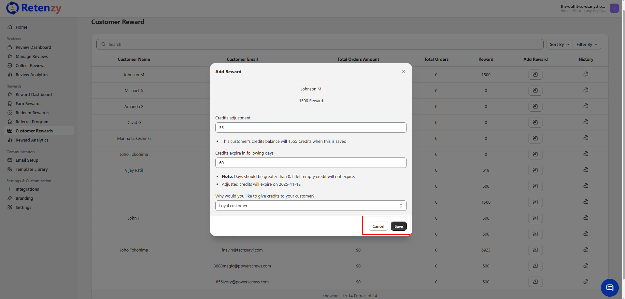This screenshot has height=299, width=625.
Task: Click Add Reward icon for Vijay Patil
Action: [x=535, y=170]
